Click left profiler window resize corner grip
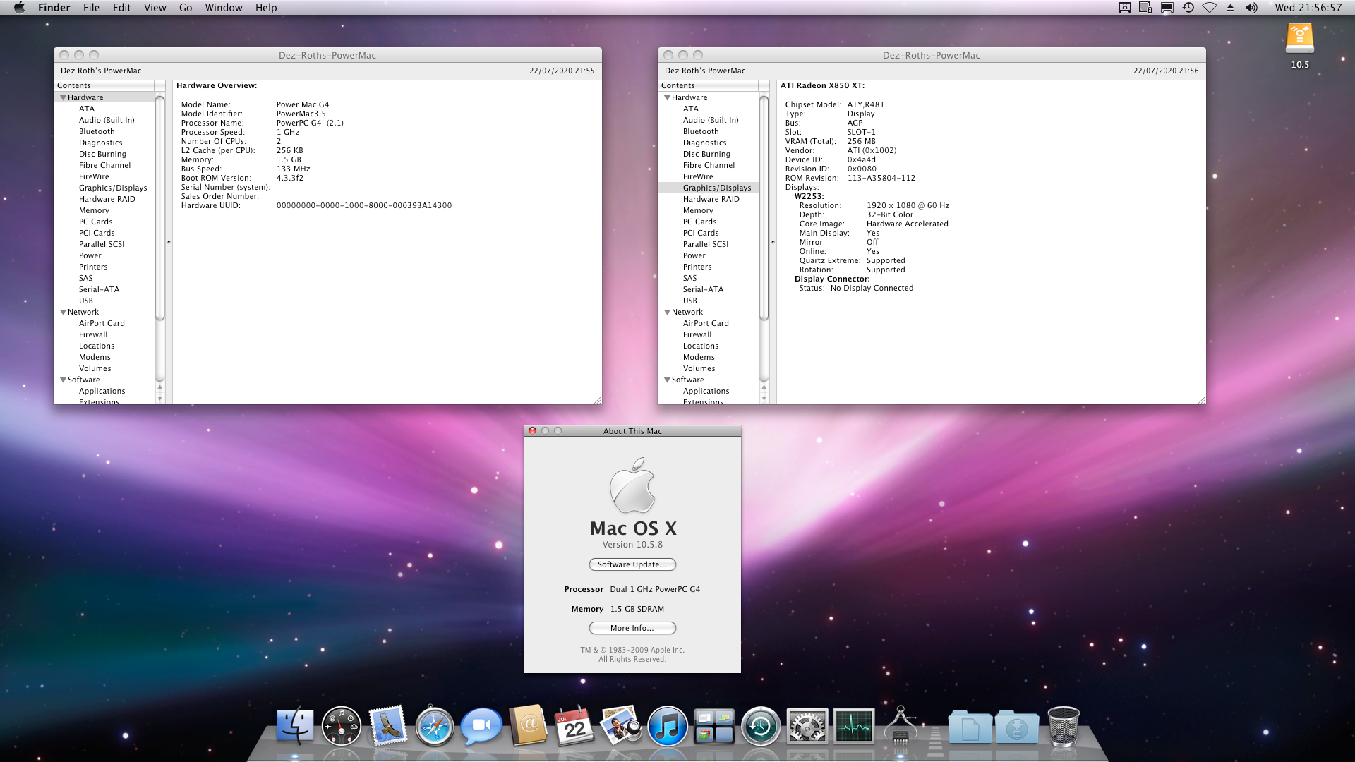 tap(597, 399)
